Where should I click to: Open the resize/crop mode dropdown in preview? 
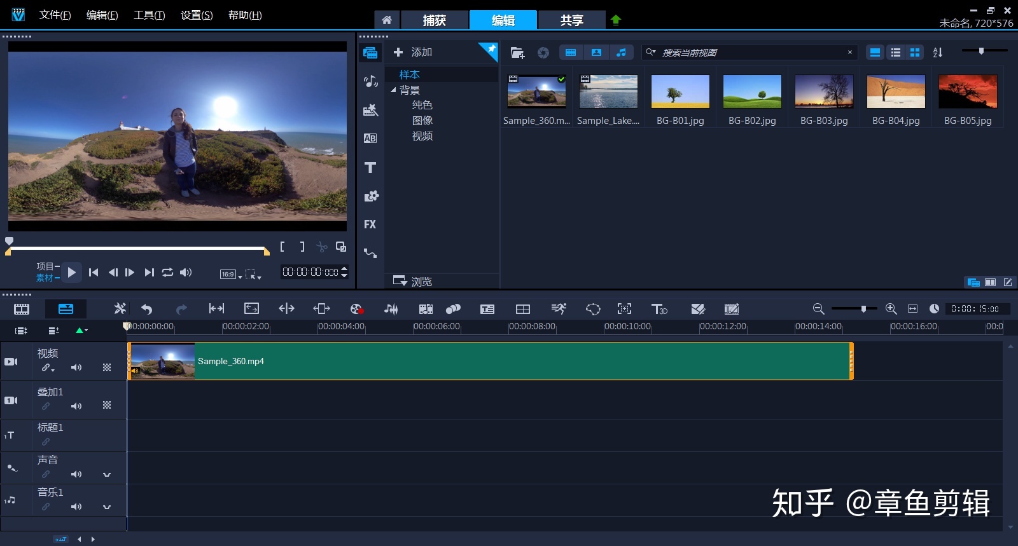click(x=253, y=275)
